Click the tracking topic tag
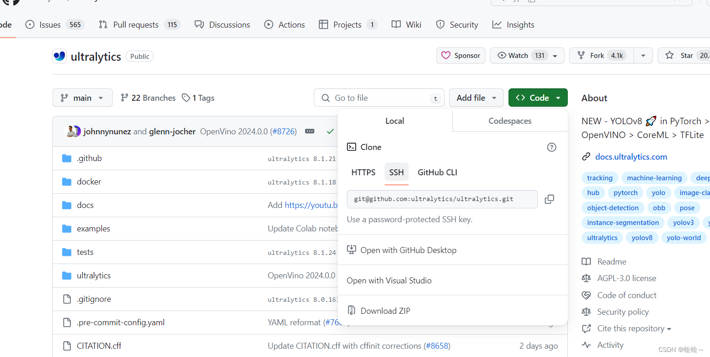This screenshot has height=357, width=710. click(600, 178)
